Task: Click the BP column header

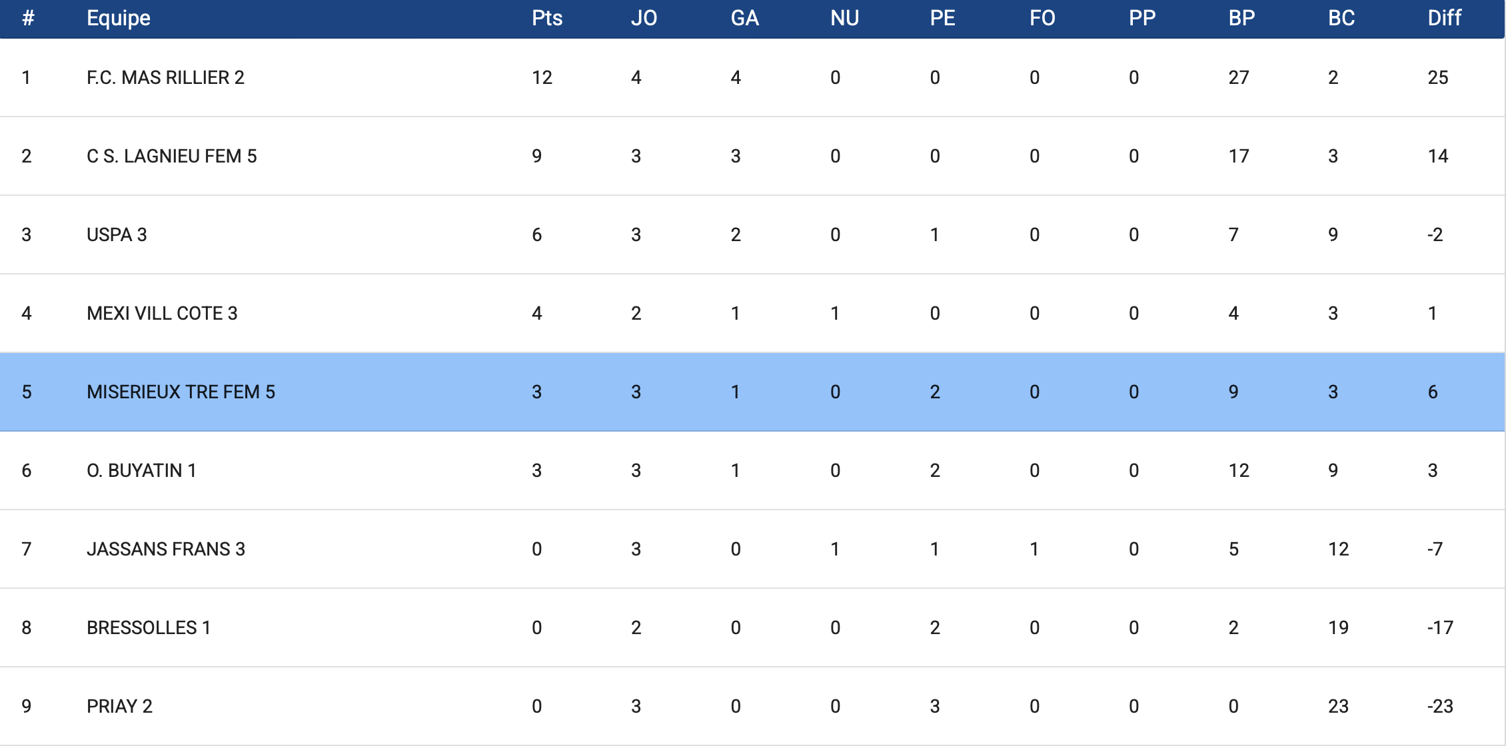Action: tap(1241, 18)
